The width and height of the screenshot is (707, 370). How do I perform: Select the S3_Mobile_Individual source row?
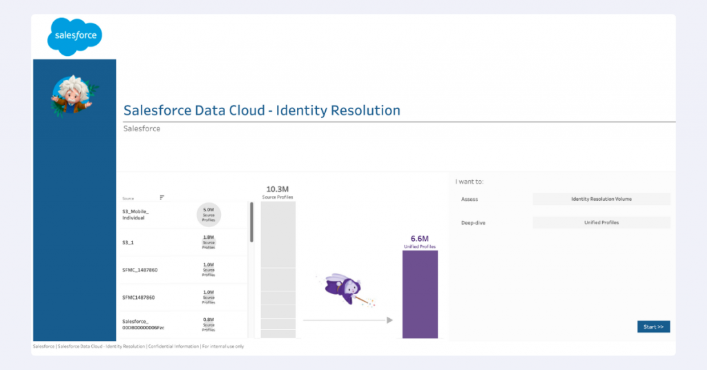182,215
